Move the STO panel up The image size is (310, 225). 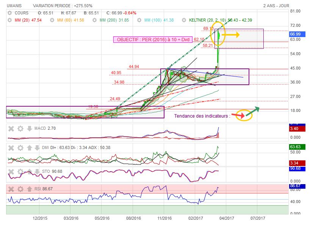(29, 172)
